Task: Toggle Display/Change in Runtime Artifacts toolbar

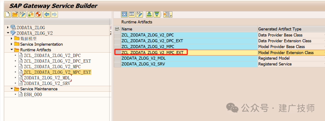Action: 139,14
